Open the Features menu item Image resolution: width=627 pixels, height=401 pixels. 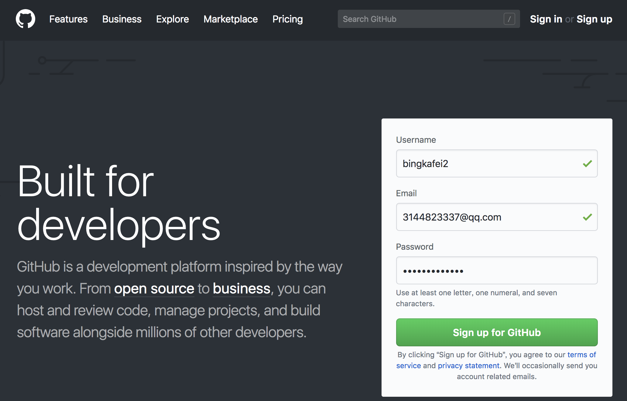68,19
